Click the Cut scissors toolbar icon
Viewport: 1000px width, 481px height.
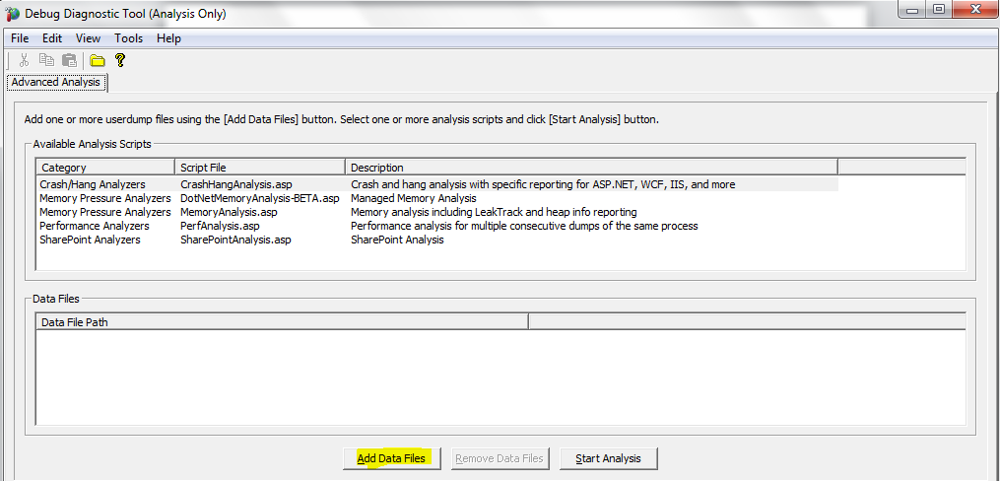click(25, 60)
